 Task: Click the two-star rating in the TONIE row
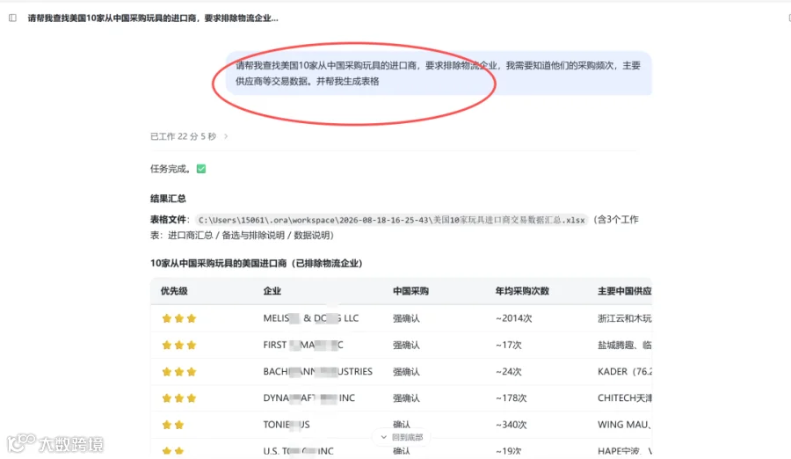(x=173, y=425)
